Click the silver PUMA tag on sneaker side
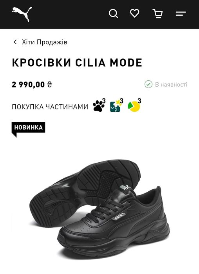Image resolution: width=199 pixels, height=274 pixels. 120,216
